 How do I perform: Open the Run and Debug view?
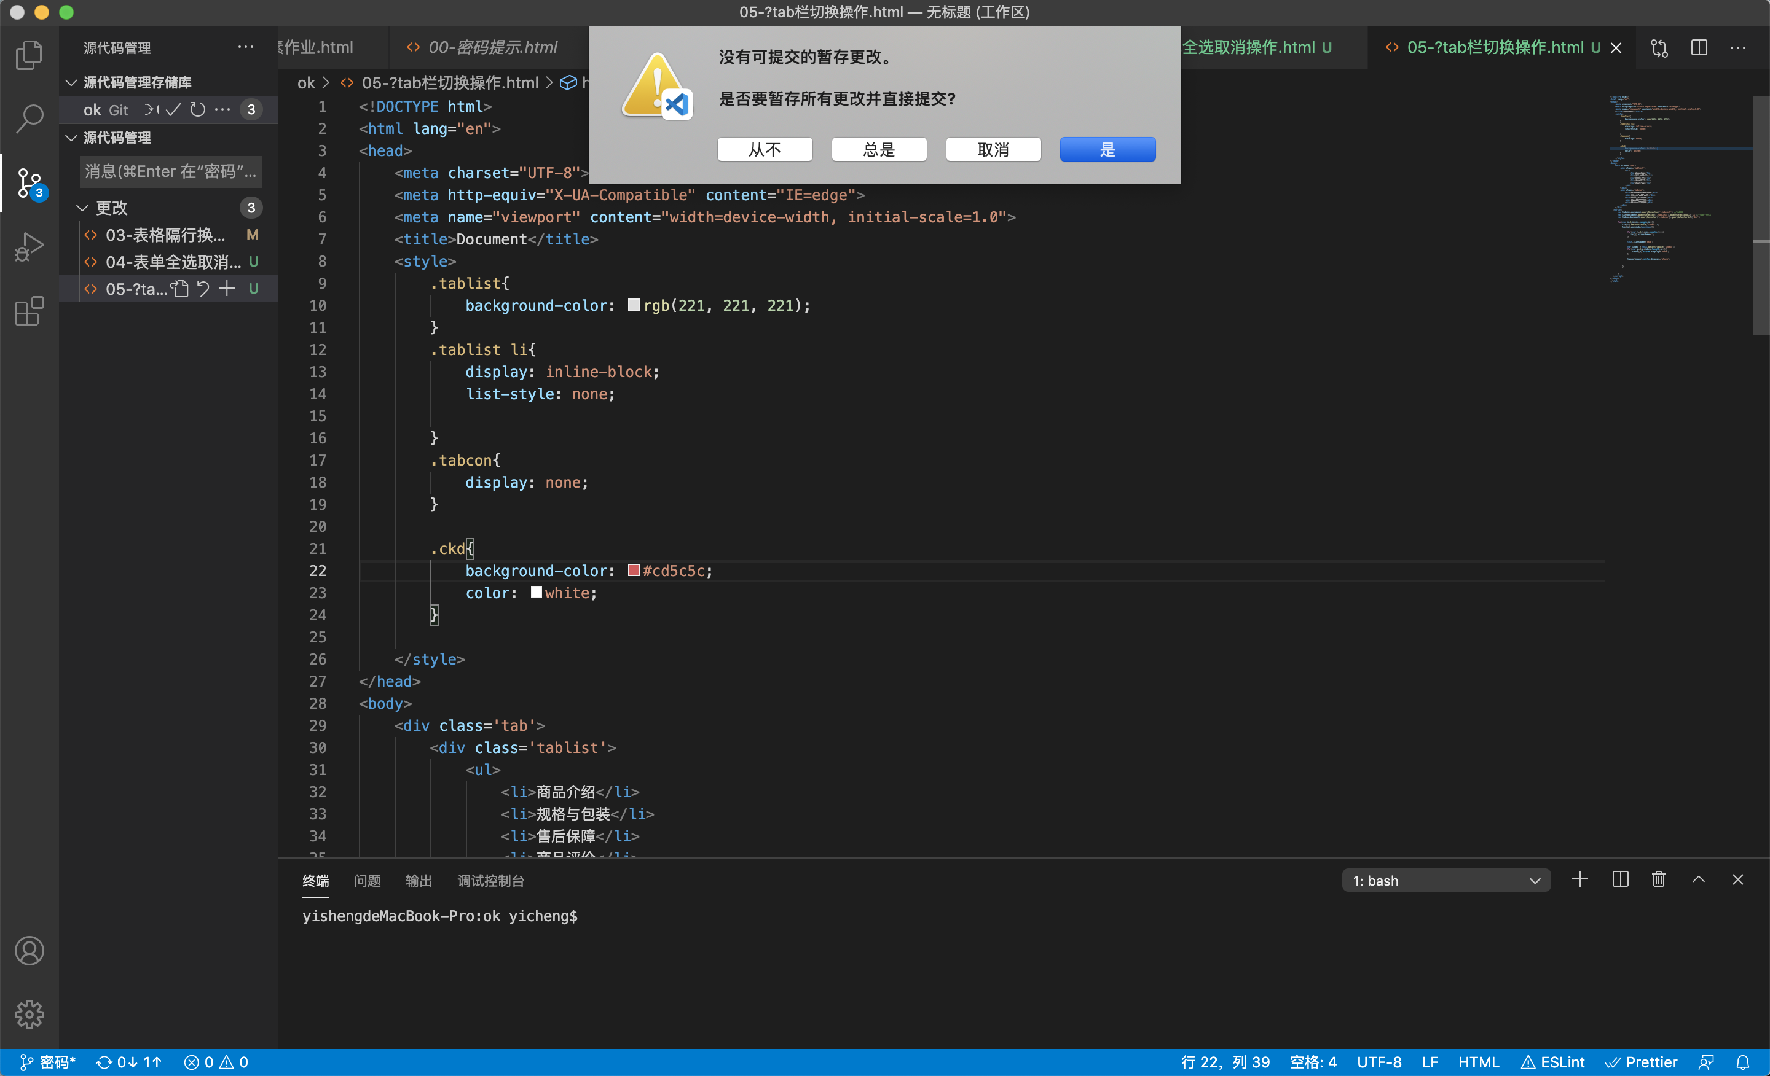[x=29, y=247]
